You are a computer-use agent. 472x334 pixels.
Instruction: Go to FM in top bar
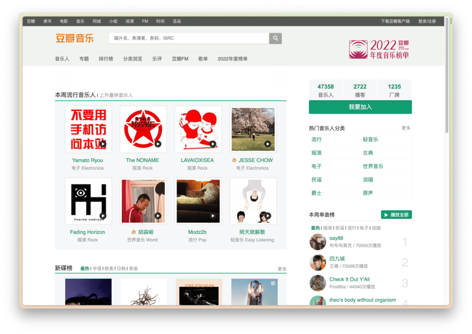145,21
